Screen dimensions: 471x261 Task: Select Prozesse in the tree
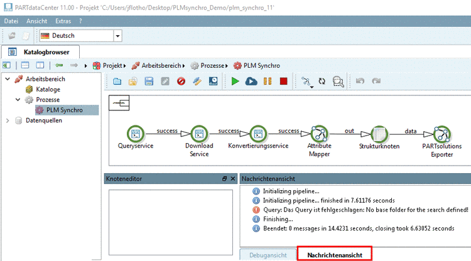(48, 100)
